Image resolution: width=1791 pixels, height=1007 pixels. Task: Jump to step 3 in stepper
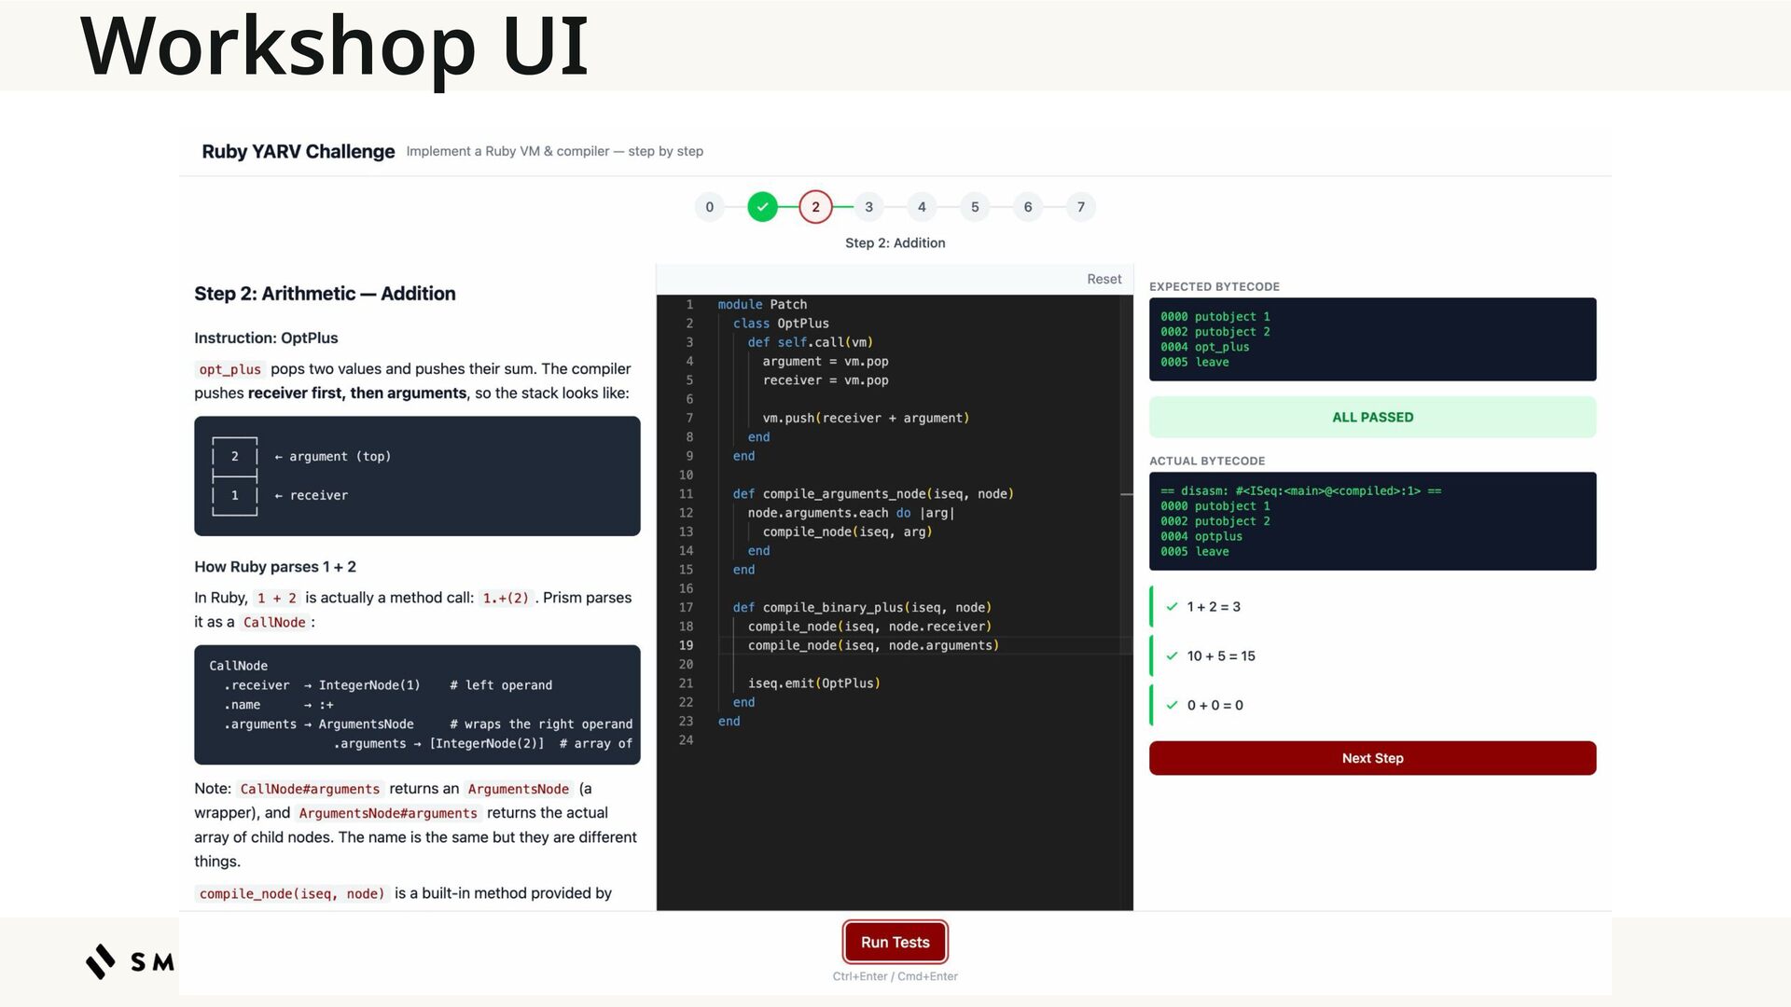click(868, 207)
